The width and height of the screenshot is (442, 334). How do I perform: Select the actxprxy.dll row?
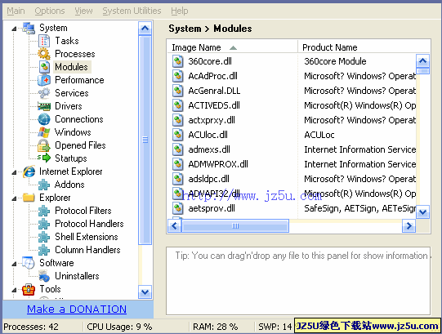292,120
